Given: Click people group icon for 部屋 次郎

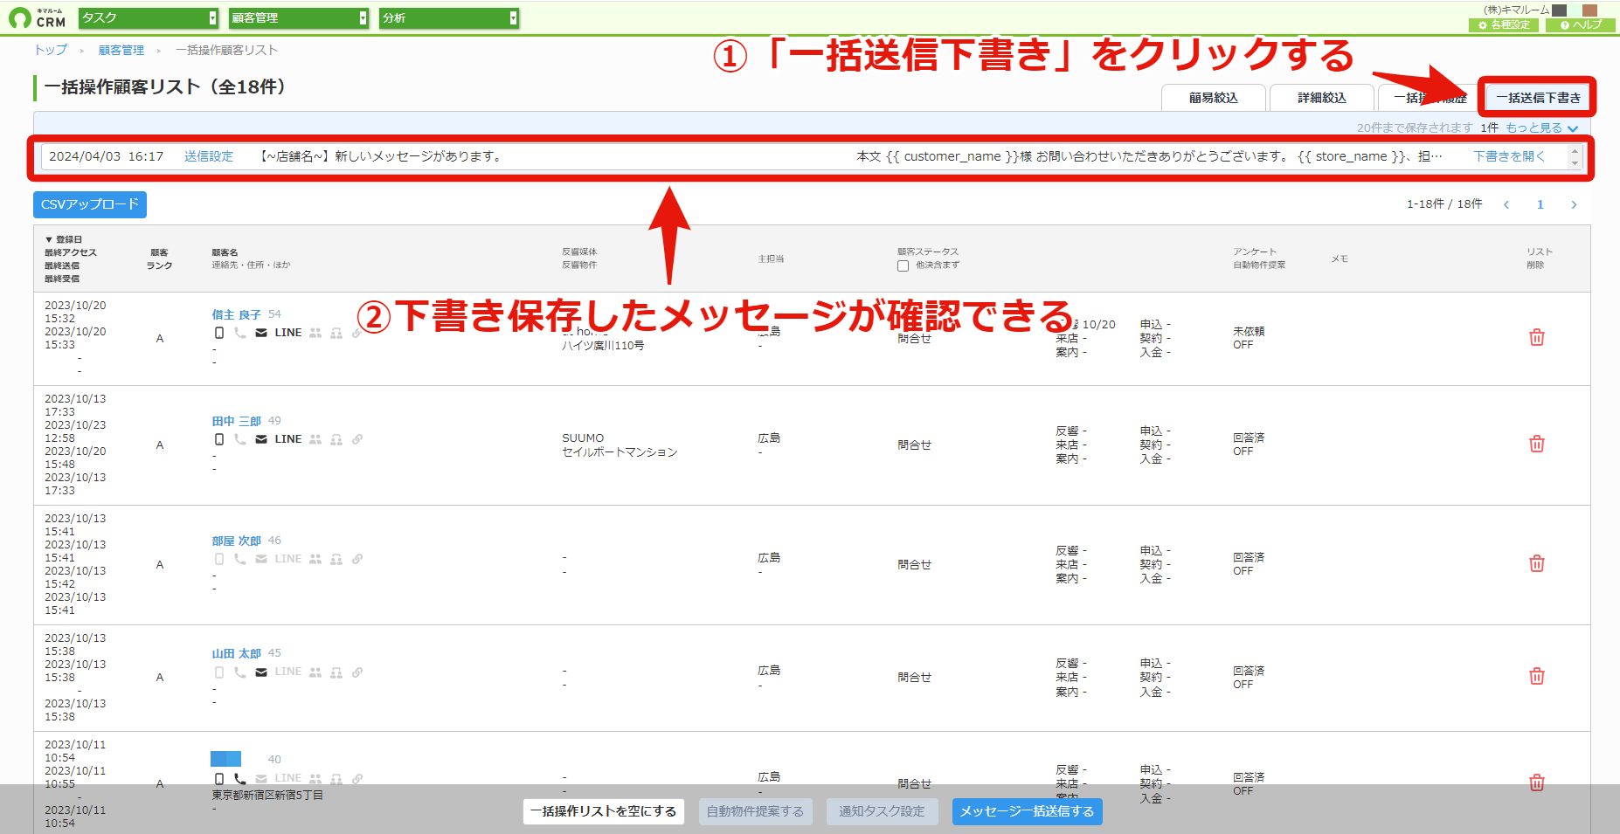Looking at the screenshot, I should click(315, 559).
